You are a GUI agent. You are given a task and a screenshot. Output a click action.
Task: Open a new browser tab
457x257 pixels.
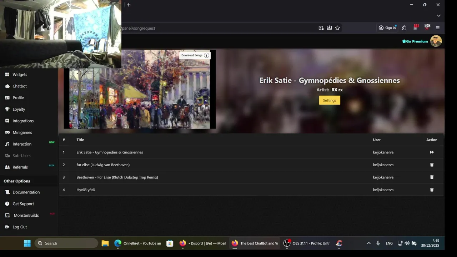coord(129,5)
